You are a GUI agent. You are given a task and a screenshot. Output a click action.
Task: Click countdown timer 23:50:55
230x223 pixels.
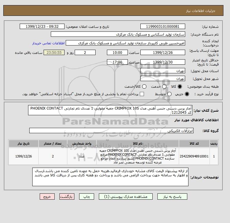pyautogui.click(x=54, y=52)
